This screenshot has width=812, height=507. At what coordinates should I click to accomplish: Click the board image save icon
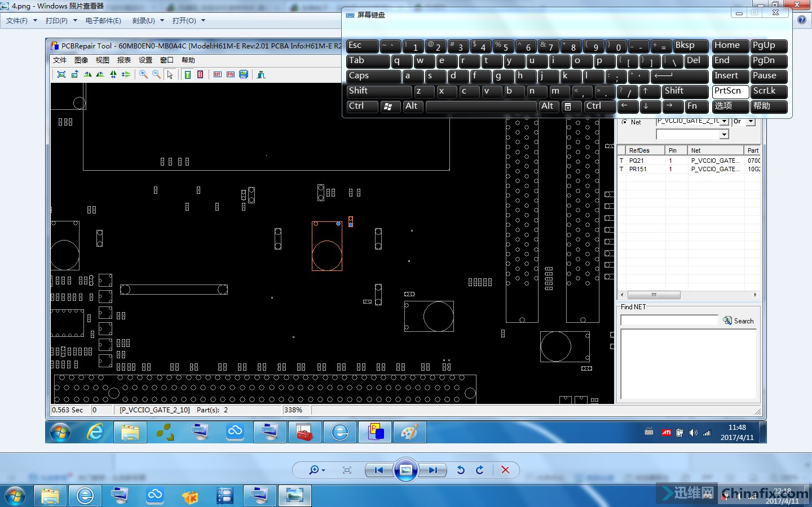(x=244, y=74)
